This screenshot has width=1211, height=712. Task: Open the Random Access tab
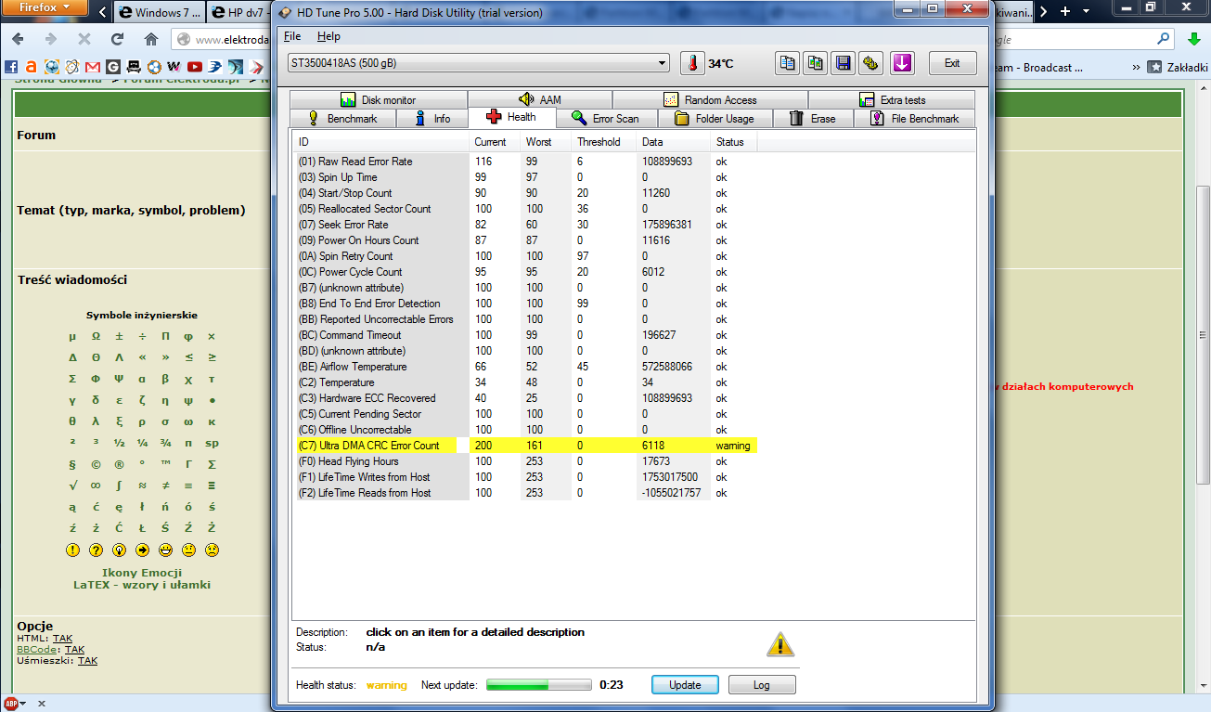[x=711, y=100]
